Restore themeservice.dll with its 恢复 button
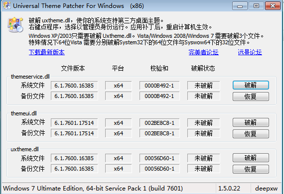The width and height of the screenshot is (284, 194). [x=251, y=97]
